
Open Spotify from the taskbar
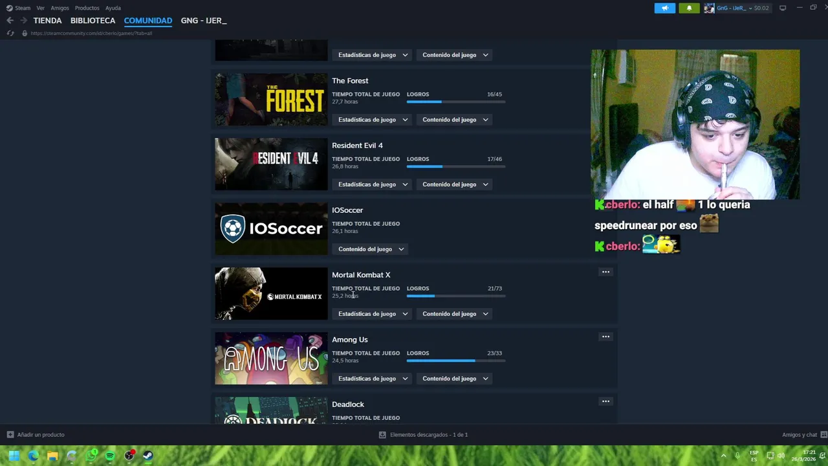pyautogui.click(x=110, y=456)
